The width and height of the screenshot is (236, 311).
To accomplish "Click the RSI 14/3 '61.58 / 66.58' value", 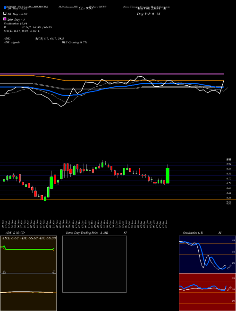I will [42, 27].
